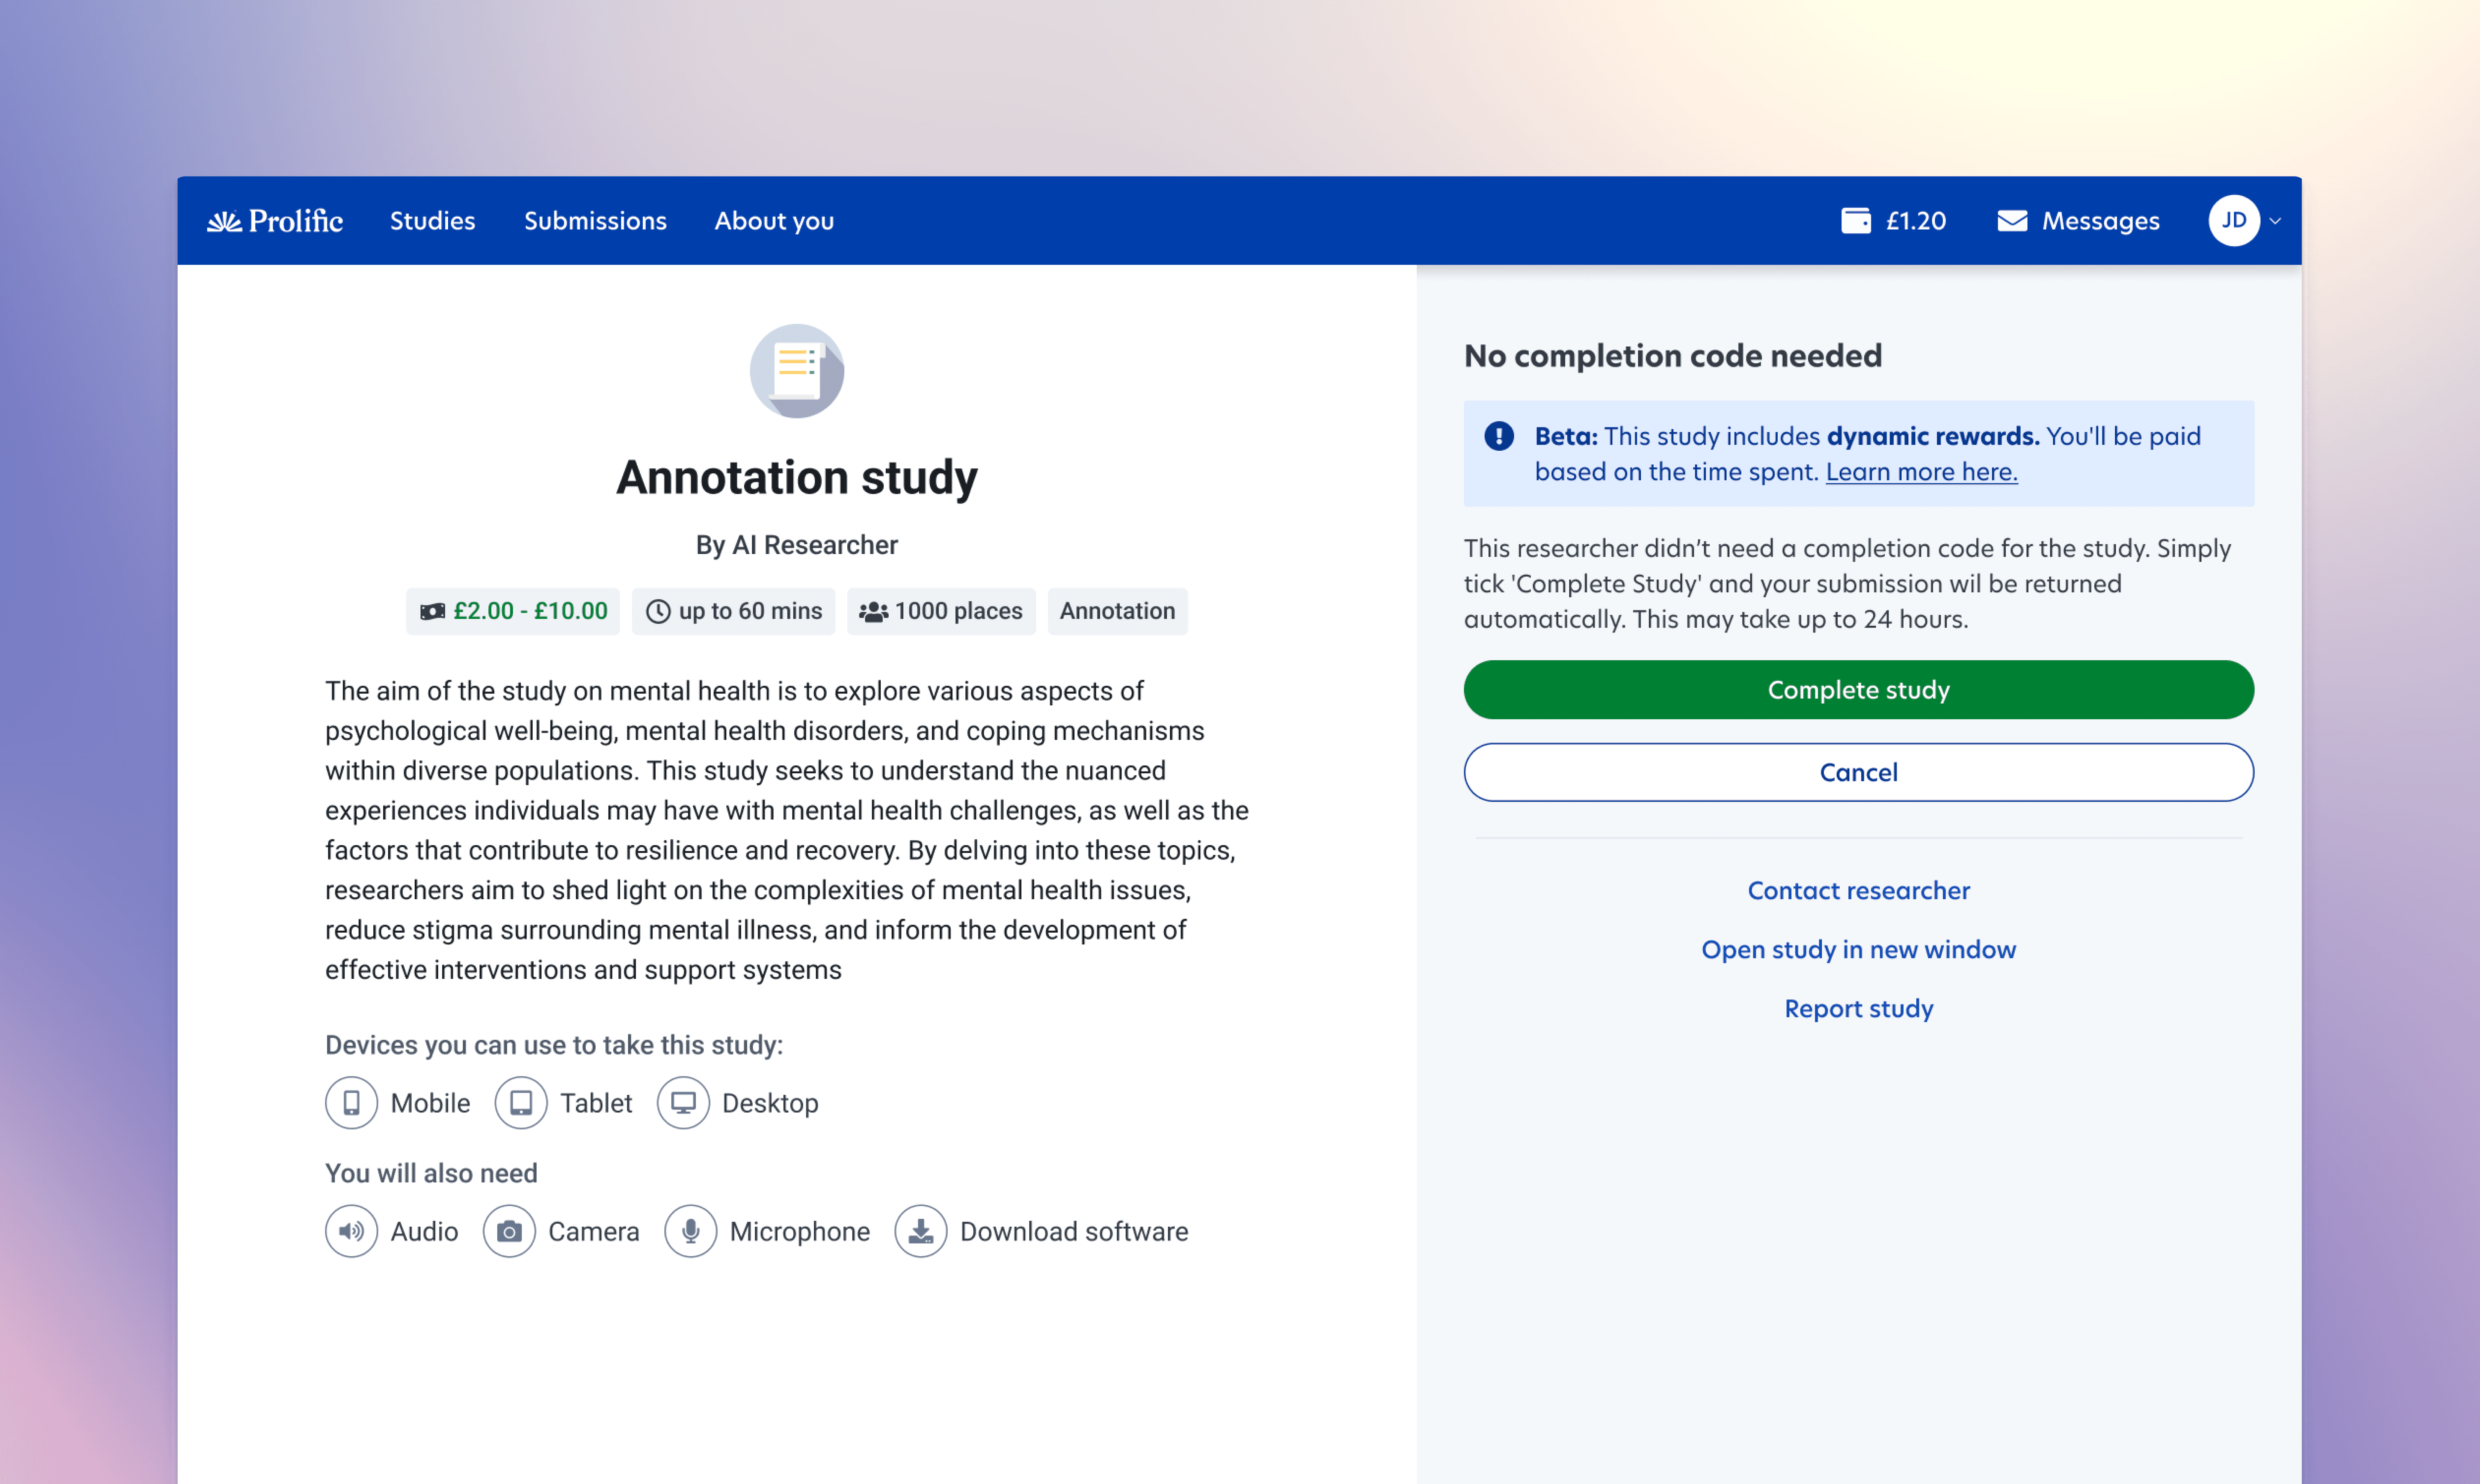2480x1484 pixels.
Task: Open the Studies tab
Action: point(432,221)
